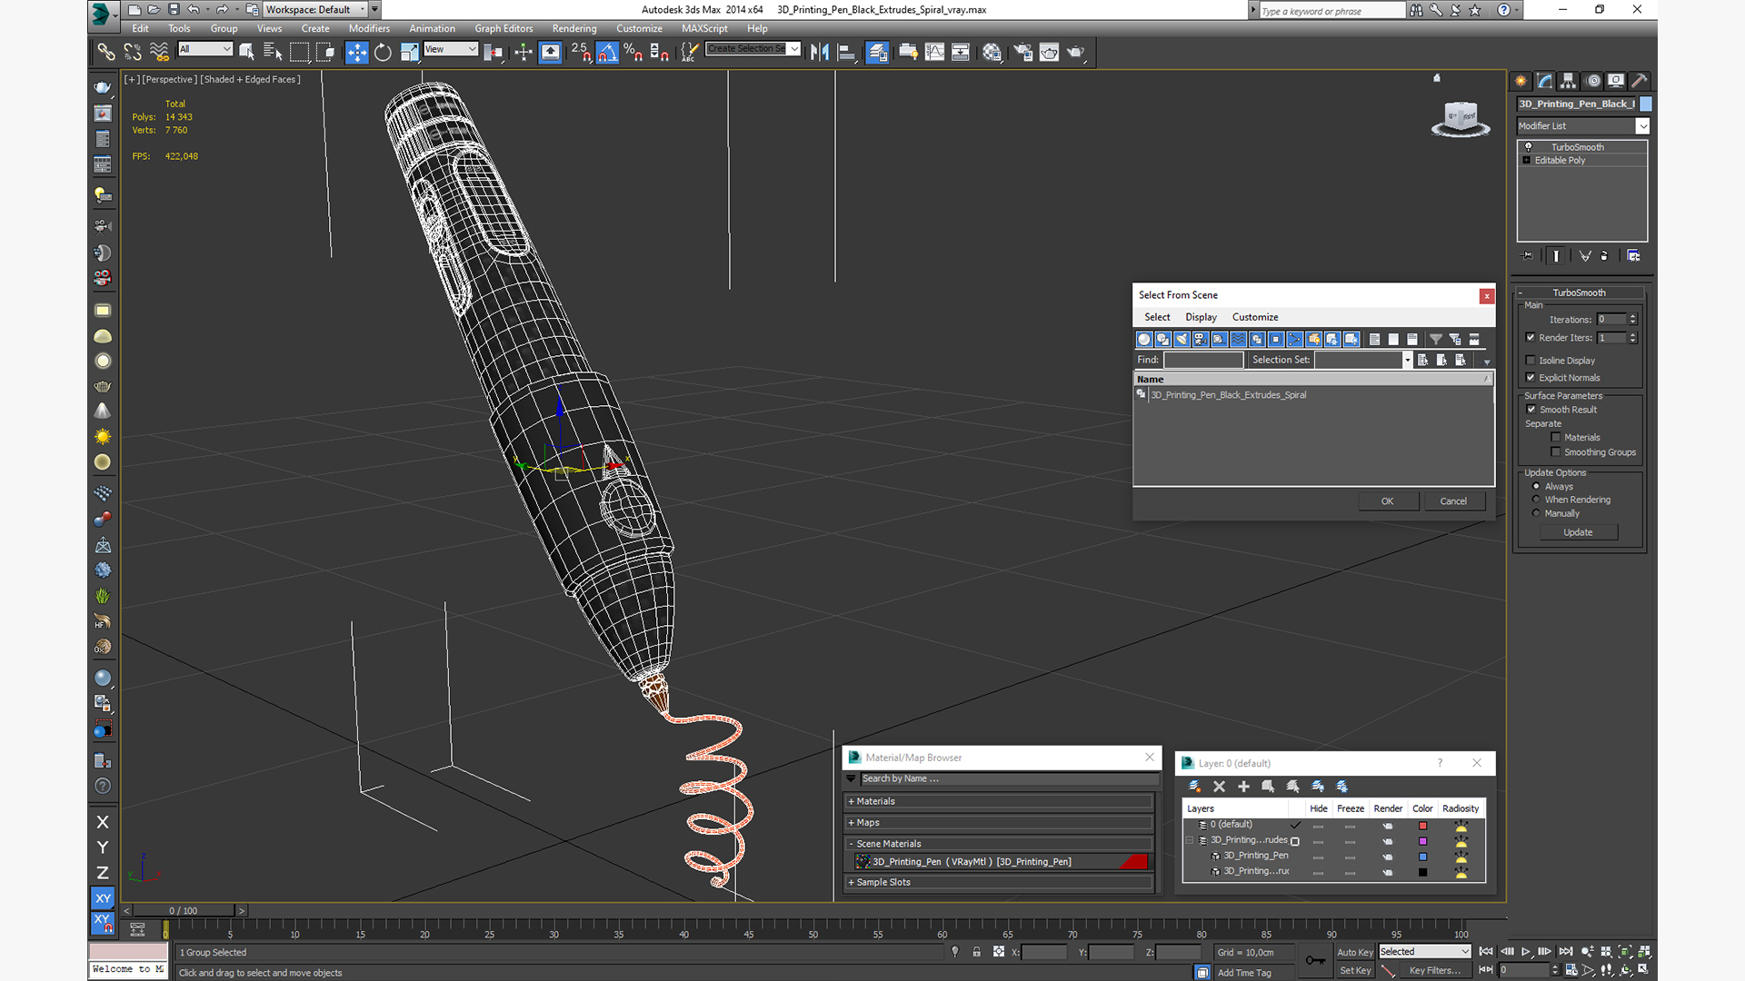
Task: Click the ViewCube in the viewport
Action: (x=1461, y=118)
